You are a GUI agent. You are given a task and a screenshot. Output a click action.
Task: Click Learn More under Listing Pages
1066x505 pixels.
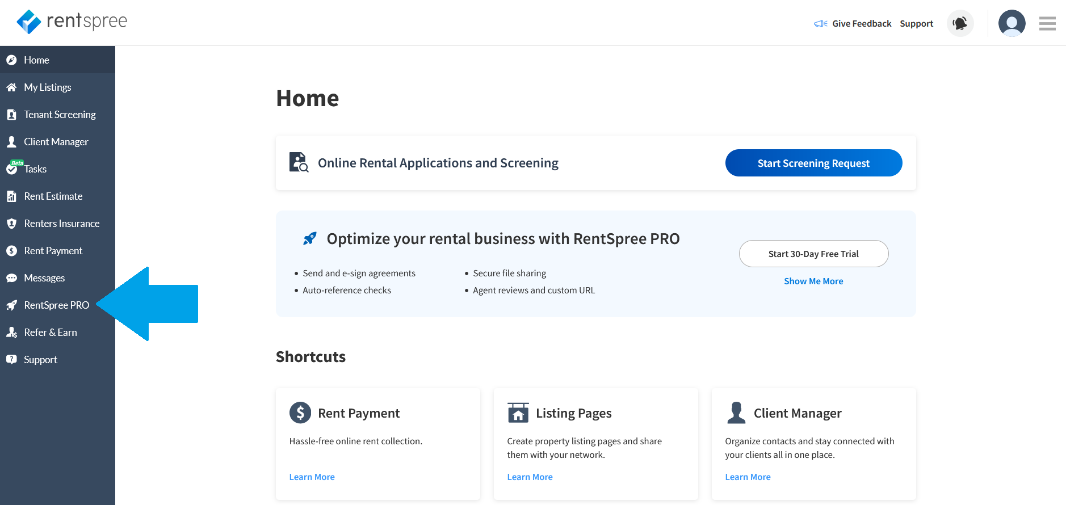[530, 477]
